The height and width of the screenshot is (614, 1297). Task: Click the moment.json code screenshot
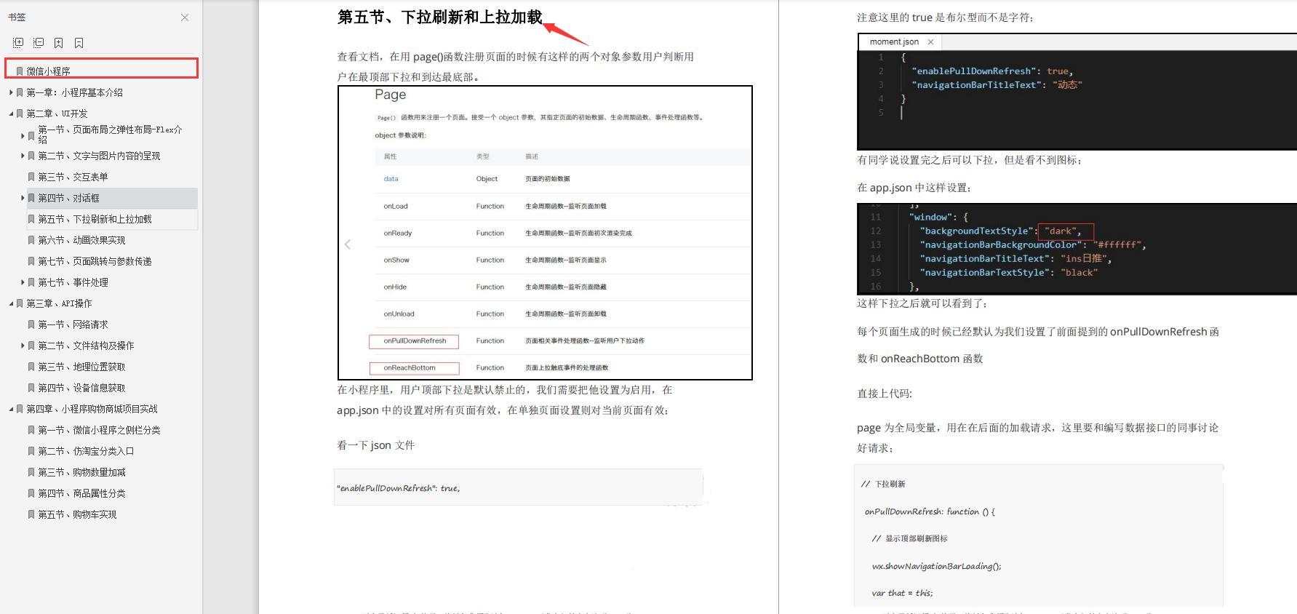[1077, 92]
